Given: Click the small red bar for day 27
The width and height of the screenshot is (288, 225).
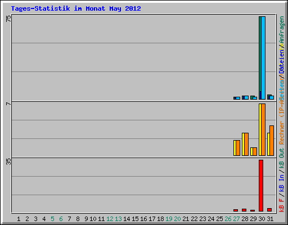Looking at the screenshot, I should (236, 210).
